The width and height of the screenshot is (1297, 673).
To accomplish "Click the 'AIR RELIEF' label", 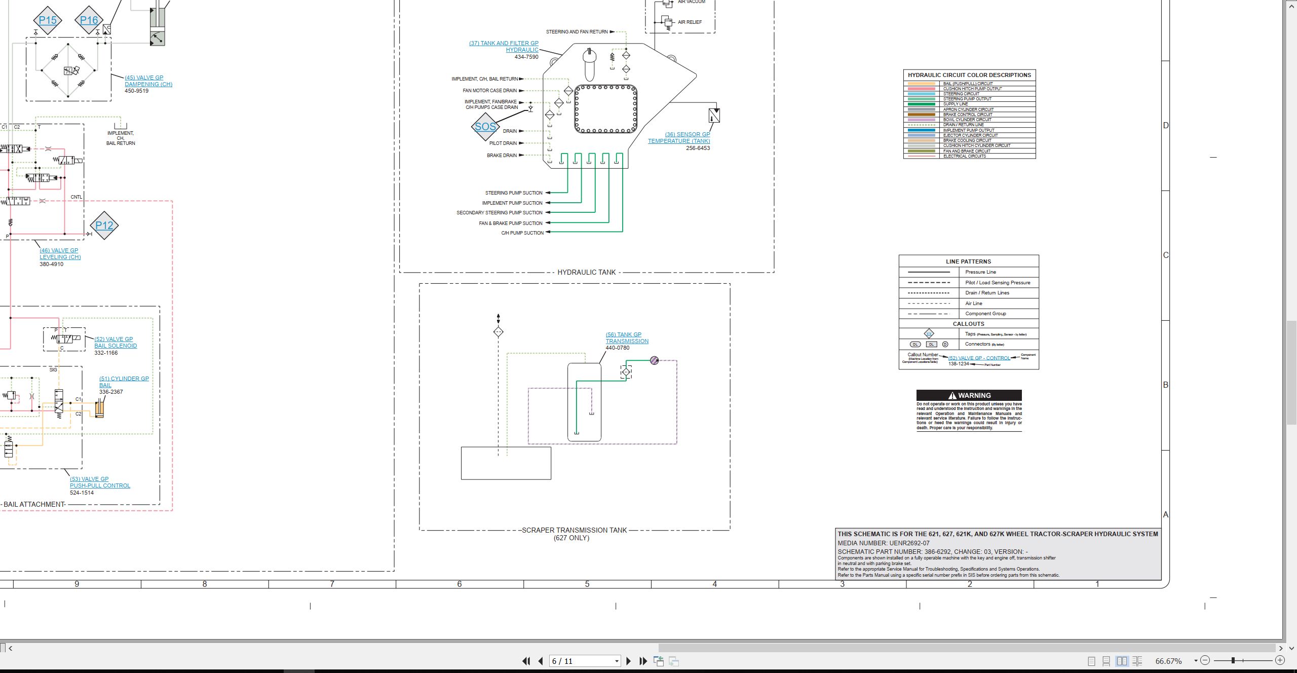I will [x=690, y=22].
